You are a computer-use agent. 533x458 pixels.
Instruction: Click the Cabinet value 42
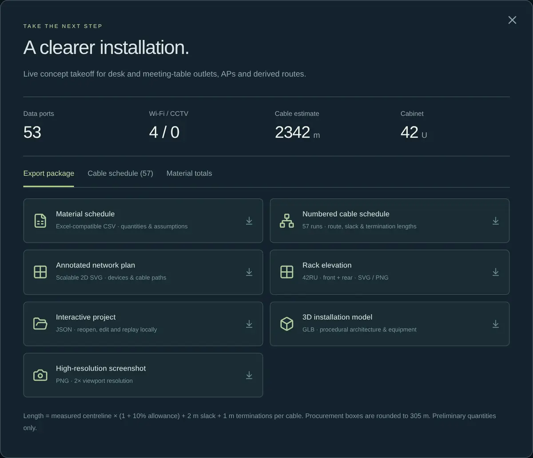point(410,132)
